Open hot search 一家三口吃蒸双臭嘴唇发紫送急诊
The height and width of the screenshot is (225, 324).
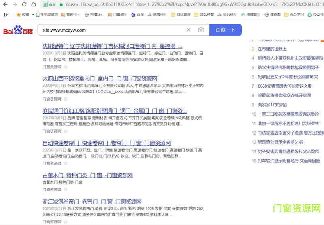(x=288, y=114)
